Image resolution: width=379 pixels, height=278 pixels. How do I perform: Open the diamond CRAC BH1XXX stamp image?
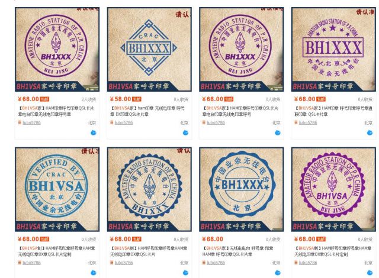(x=149, y=50)
